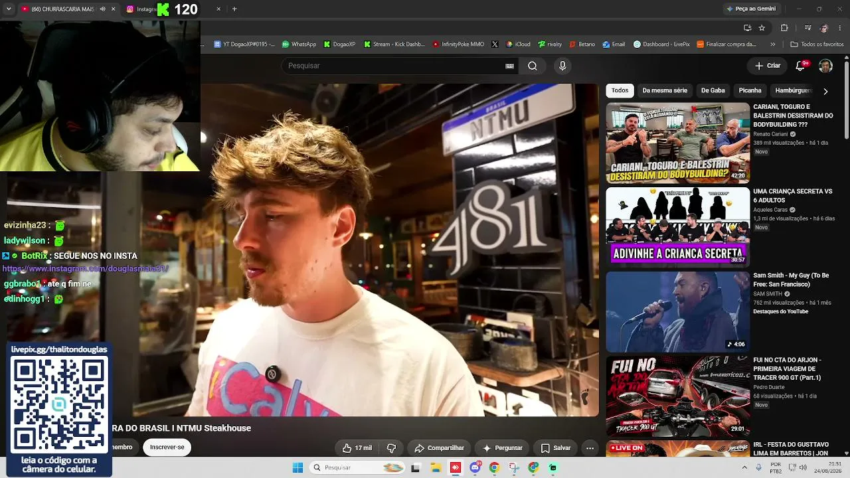Mute the YouTube tab audio indicator
850x478 pixels.
[x=102, y=9]
